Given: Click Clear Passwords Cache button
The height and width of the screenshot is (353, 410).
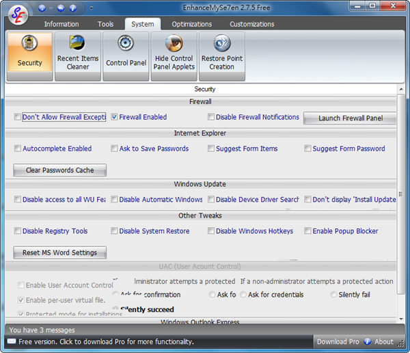Looking at the screenshot, I should [60, 170].
